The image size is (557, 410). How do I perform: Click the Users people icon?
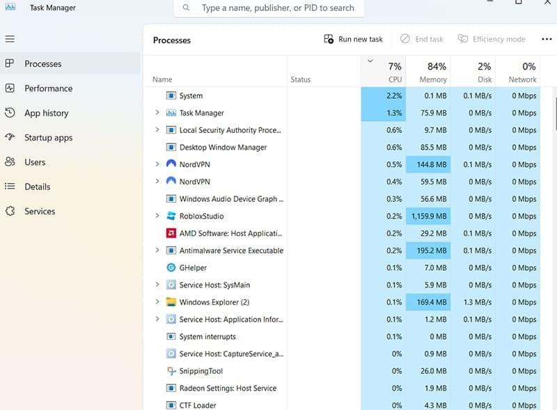pyautogui.click(x=10, y=161)
